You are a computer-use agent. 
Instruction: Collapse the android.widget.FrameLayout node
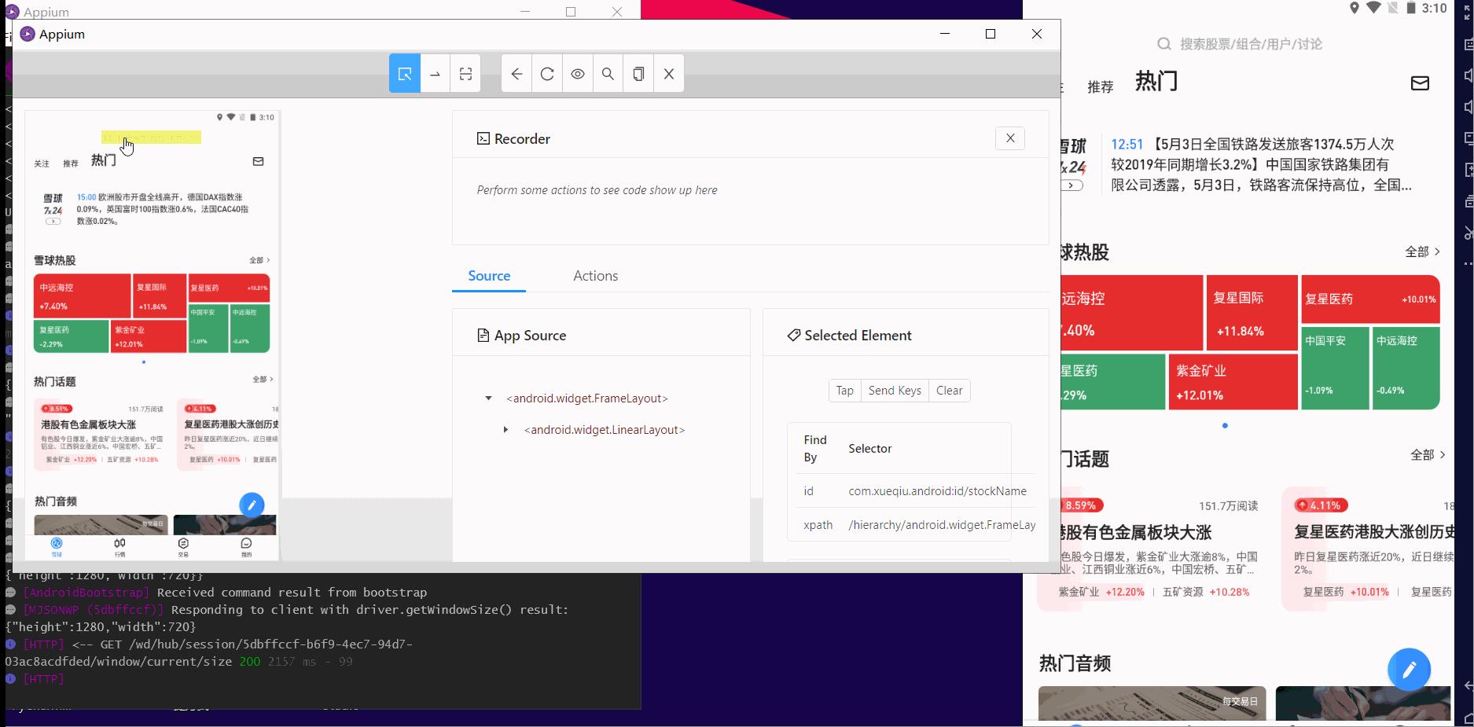tap(488, 398)
